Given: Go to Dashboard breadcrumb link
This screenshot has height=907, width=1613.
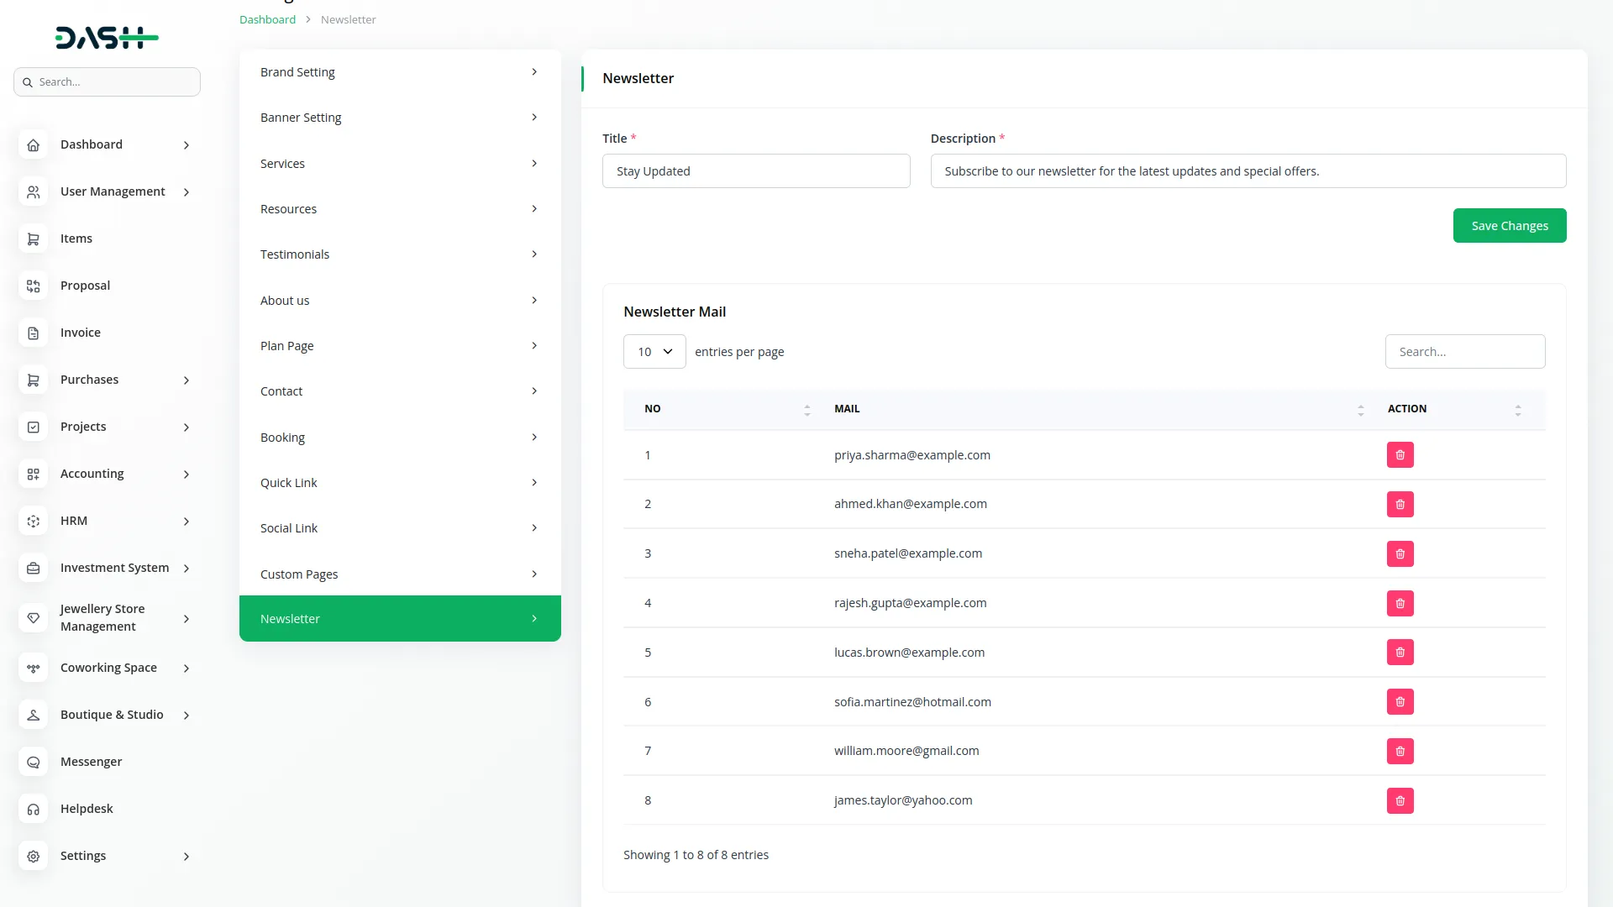Looking at the screenshot, I should pyautogui.click(x=267, y=19).
